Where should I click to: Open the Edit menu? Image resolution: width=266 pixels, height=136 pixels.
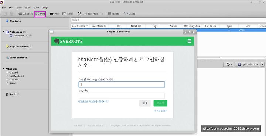coord(11,8)
